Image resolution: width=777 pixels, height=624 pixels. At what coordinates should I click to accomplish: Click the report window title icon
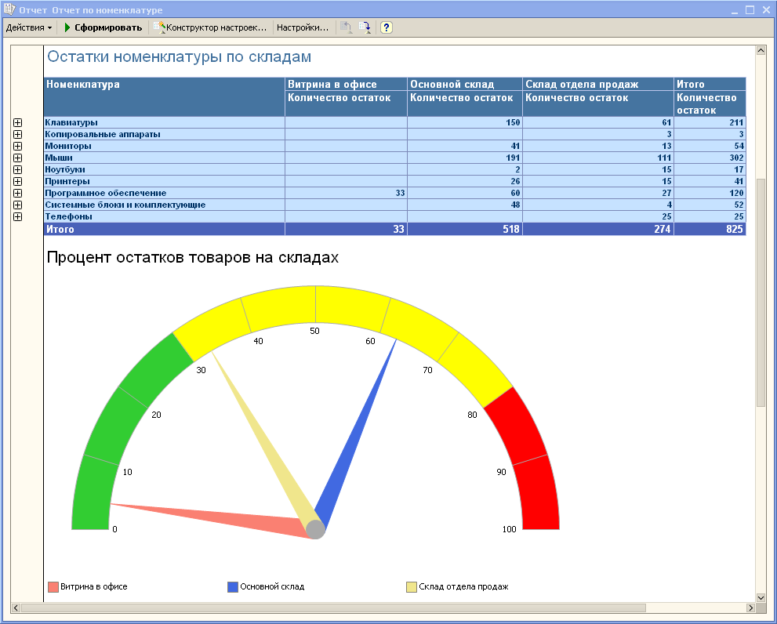pos(9,9)
